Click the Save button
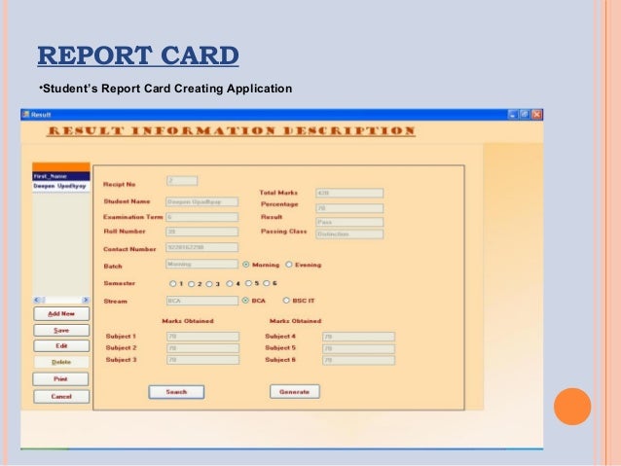Viewport: 621px width, 466px height. [61, 330]
